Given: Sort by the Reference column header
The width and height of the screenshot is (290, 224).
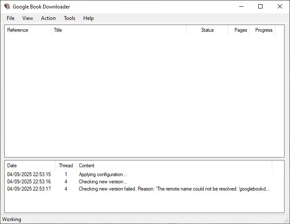Looking at the screenshot, I should 28,30.
